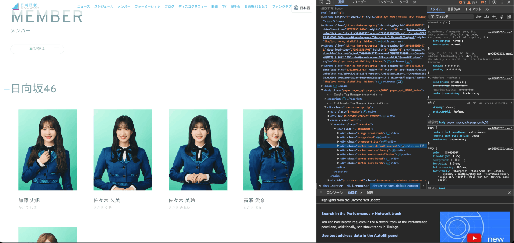Expand the sorted sort-default current div
The height and width of the screenshot is (243, 514).
[x=338, y=146]
